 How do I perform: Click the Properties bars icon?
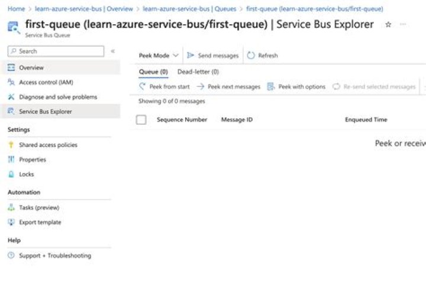[11, 159]
